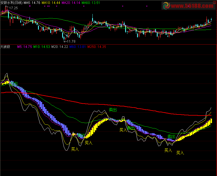Click the leftmost 卖出 sell signal

click(13, 84)
